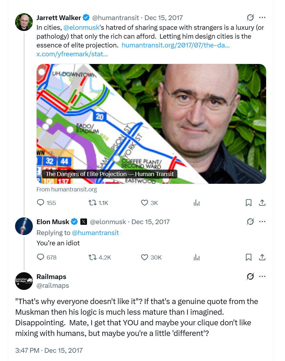Image resolution: width=285 pixels, height=361 pixels.
Task: Open more options on Jarrett Walker's tweet
Action: click(x=262, y=18)
